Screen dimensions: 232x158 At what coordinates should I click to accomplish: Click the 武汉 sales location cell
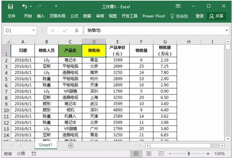(x=94, y=104)
